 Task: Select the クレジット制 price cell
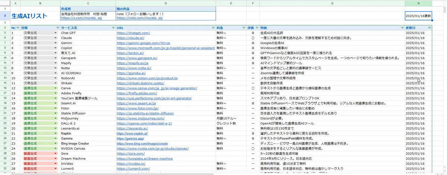click(231, 123)
